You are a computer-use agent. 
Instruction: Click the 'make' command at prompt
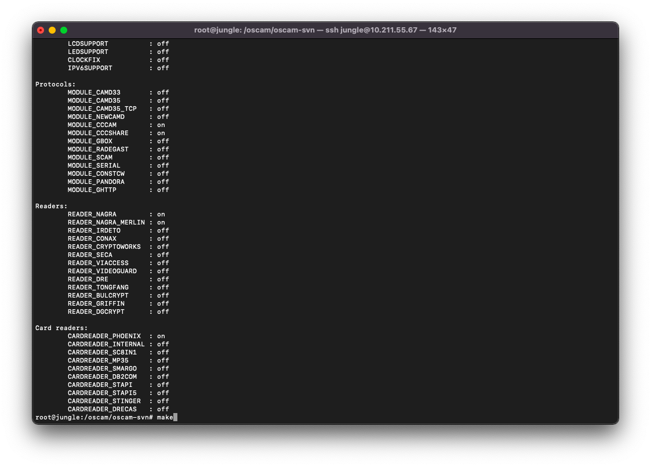[165, 417]
